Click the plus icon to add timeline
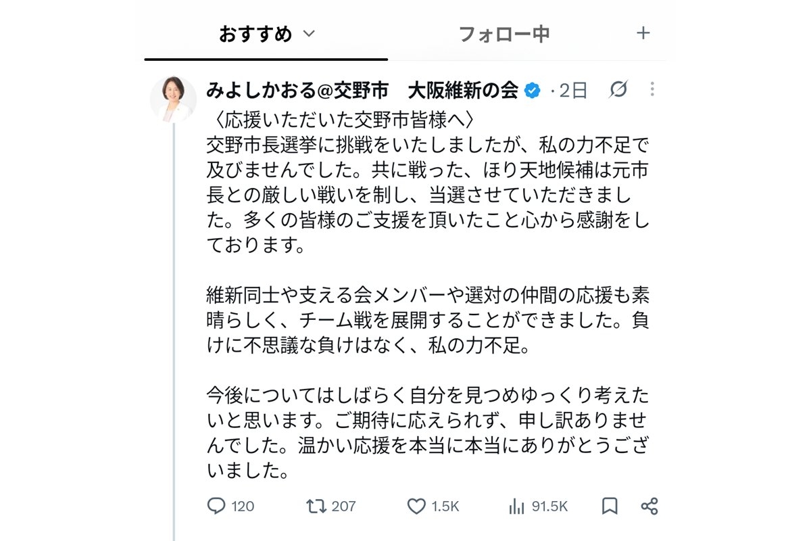The width and height of the screenshot is (811, 541). point(643,32)
